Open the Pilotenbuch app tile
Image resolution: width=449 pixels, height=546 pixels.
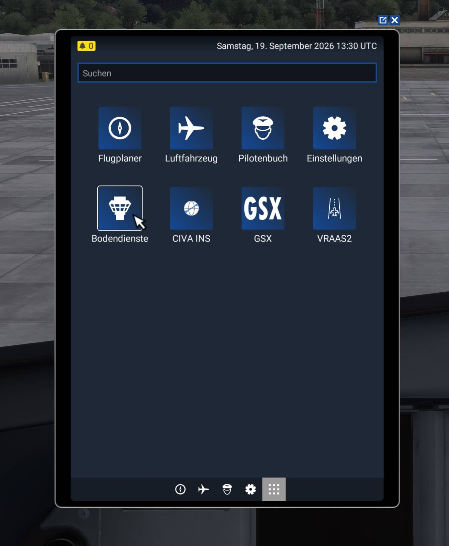pos(263,128)
